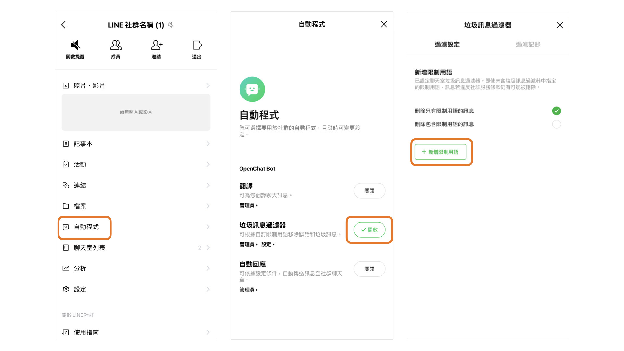Click the 新增限制用語 add button
The width and height of the screenshot is (624, 351).
(440, 152)
